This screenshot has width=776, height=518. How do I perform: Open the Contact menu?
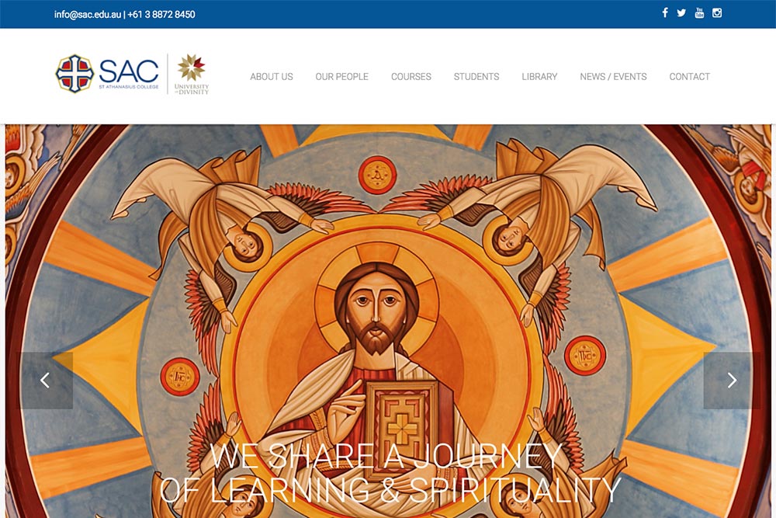689,77
